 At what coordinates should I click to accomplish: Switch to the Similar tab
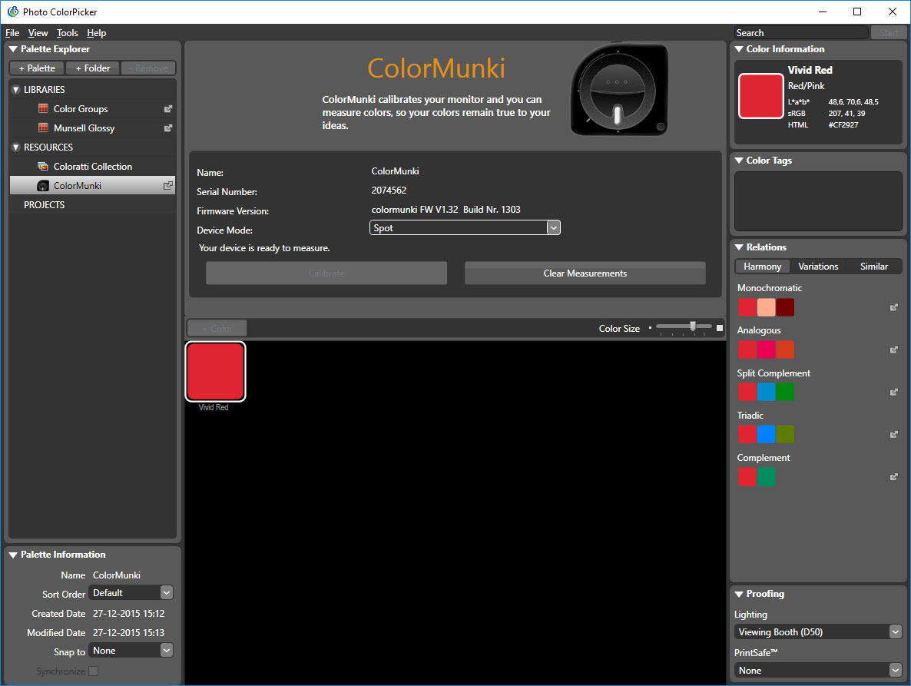(874, 266)
